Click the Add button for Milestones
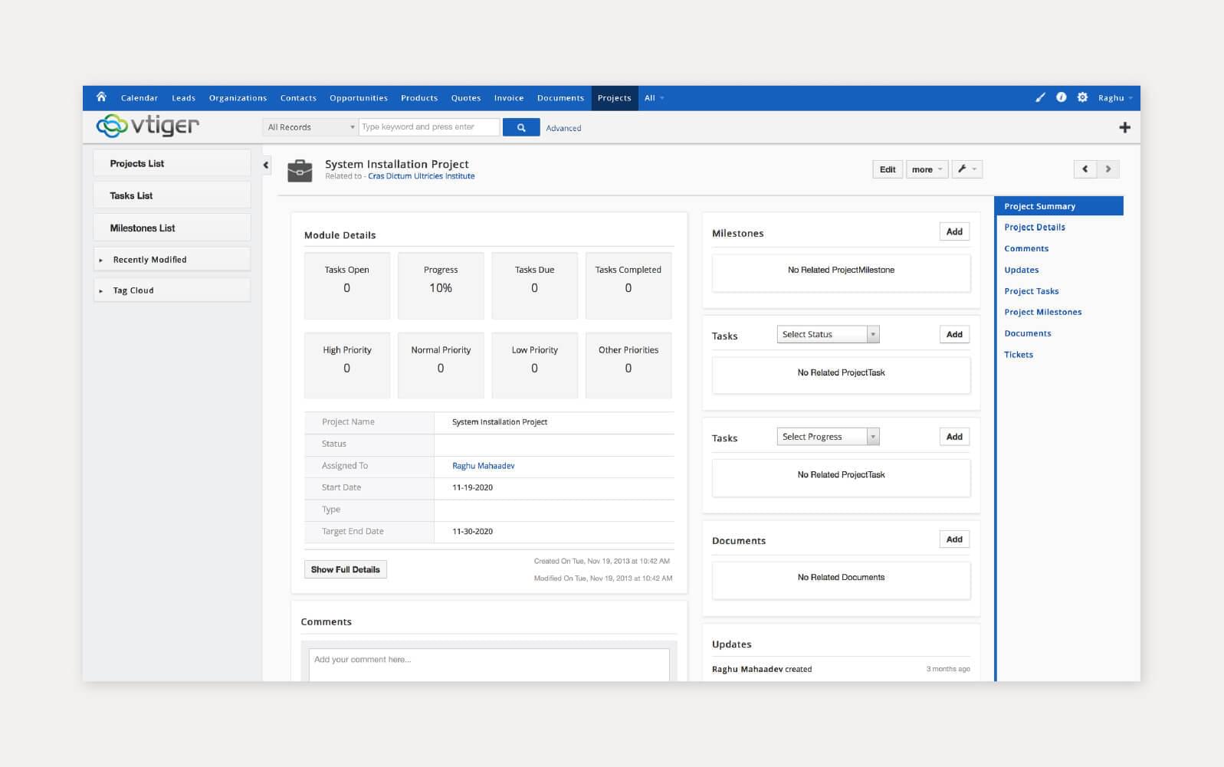Screen dimensions: 1224x767 click(x=953, y=232)
